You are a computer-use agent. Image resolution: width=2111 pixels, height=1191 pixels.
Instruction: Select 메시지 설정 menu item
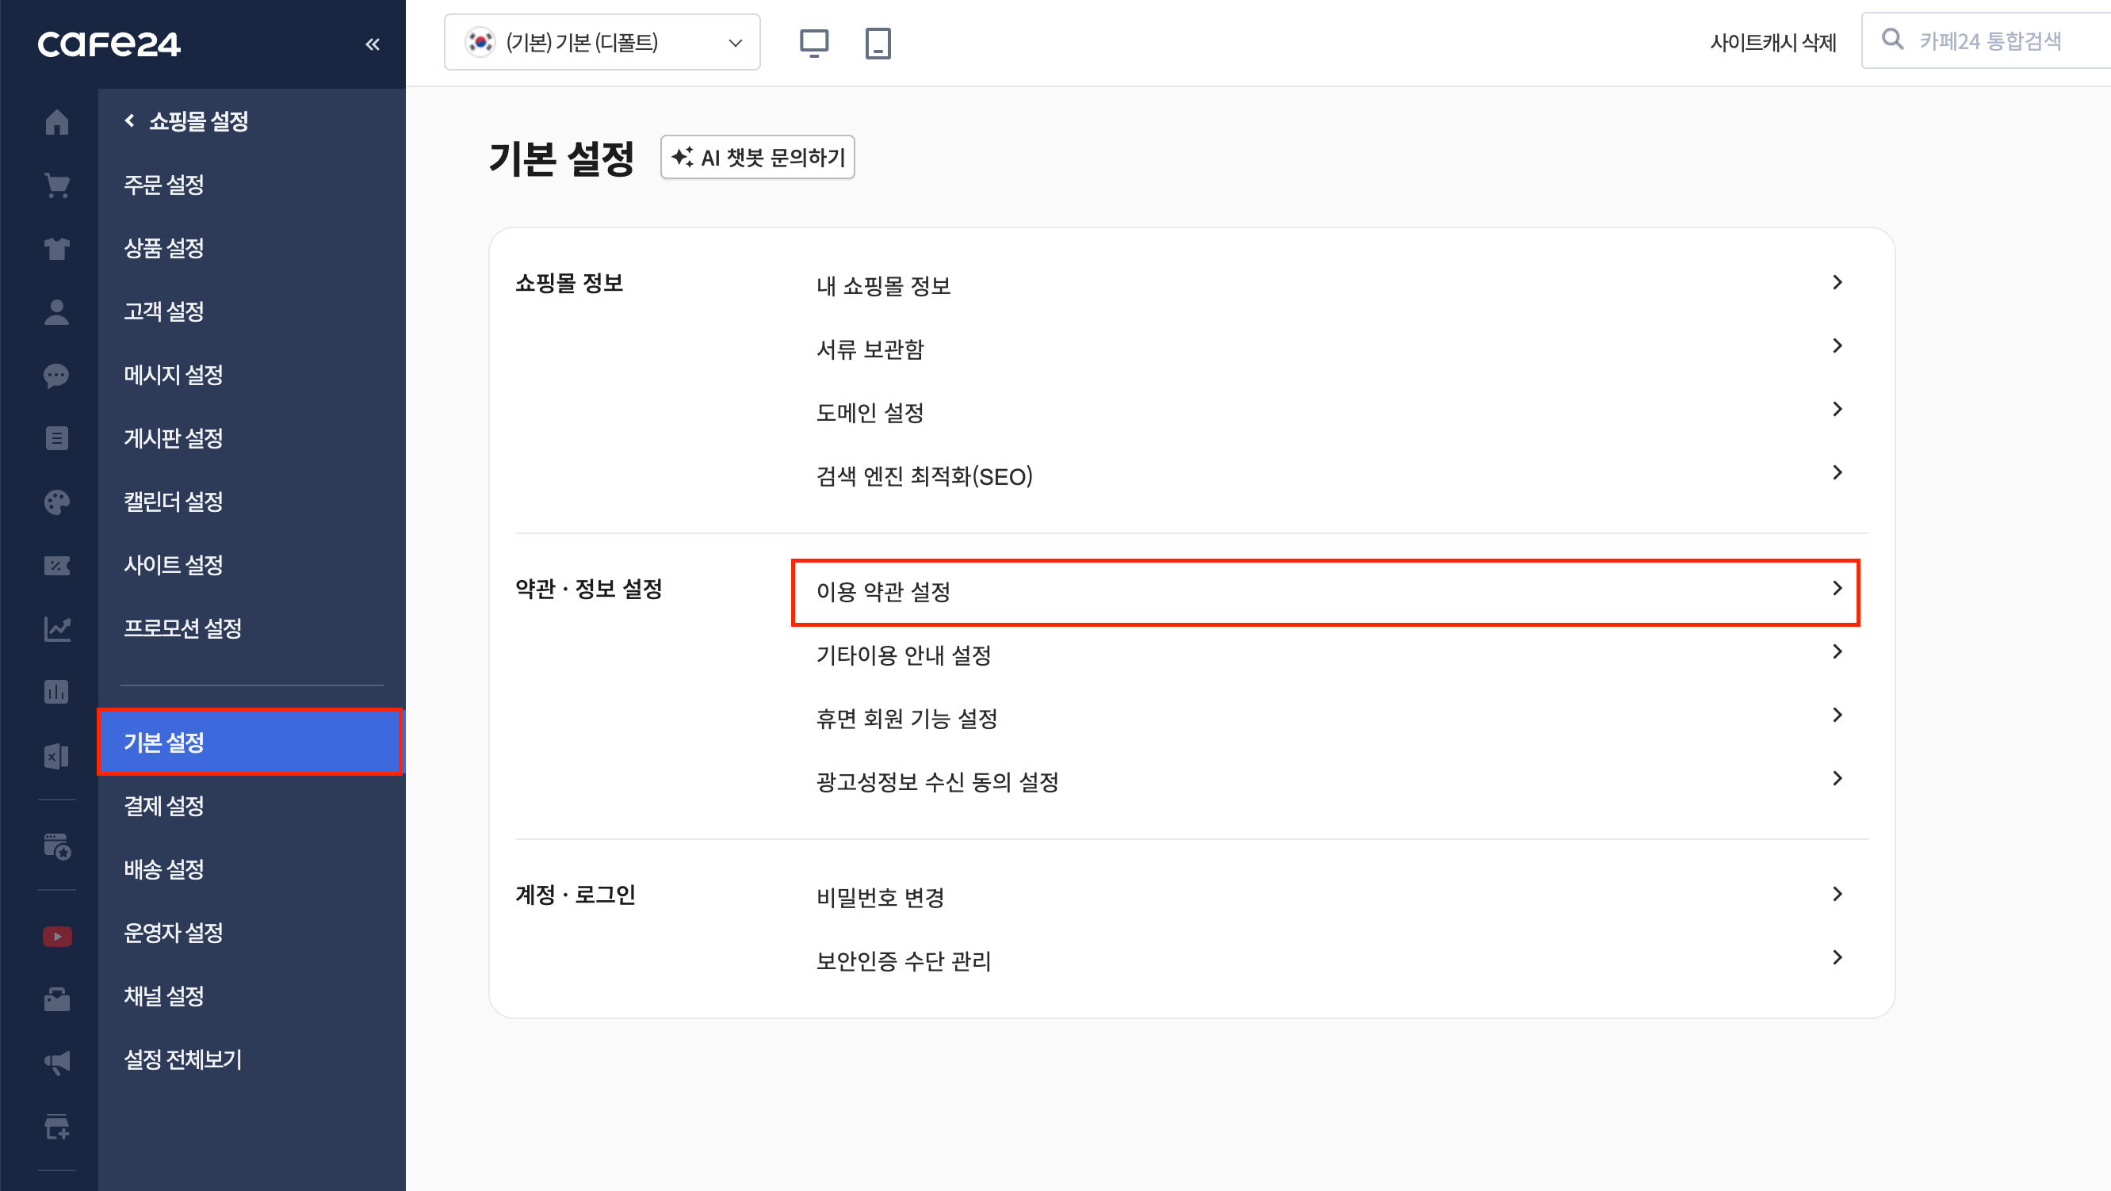point(251,375)
